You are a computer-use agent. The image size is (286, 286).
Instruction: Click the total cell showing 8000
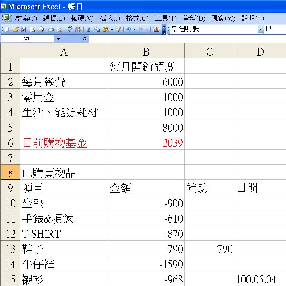pos(146,127)
